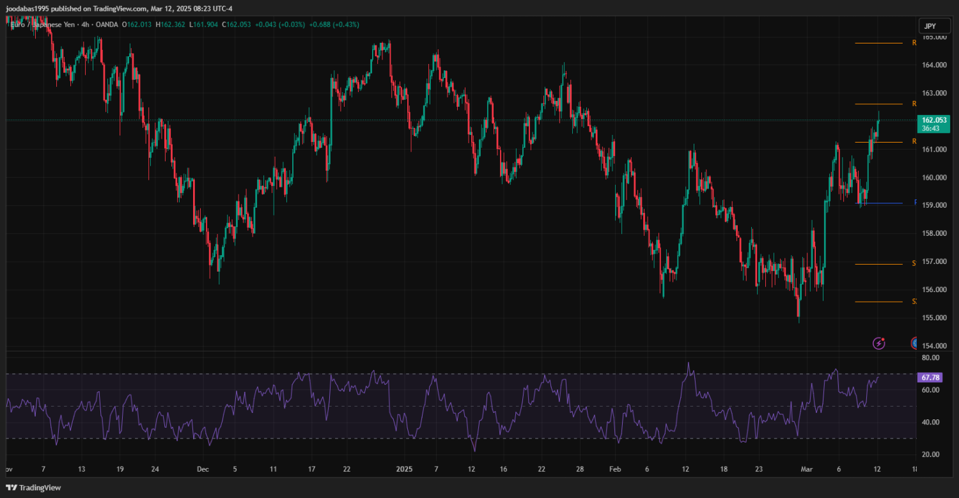The image size is (959, 498).
Task: Click the 2025 label on time axis
Action: point(404,469)
